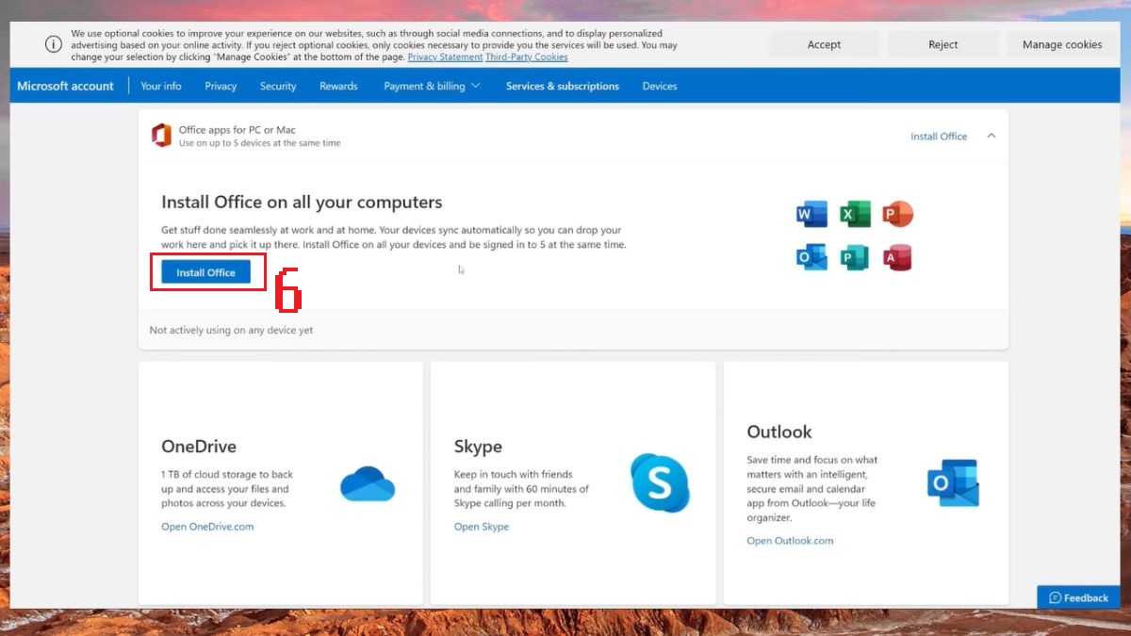Click the Word app icon
Viewport: 1131px width, 636px height.
pyautogui.click(x=811, y=214)
